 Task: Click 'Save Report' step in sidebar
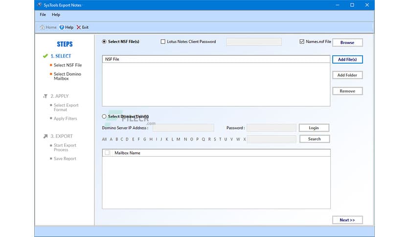65,159
